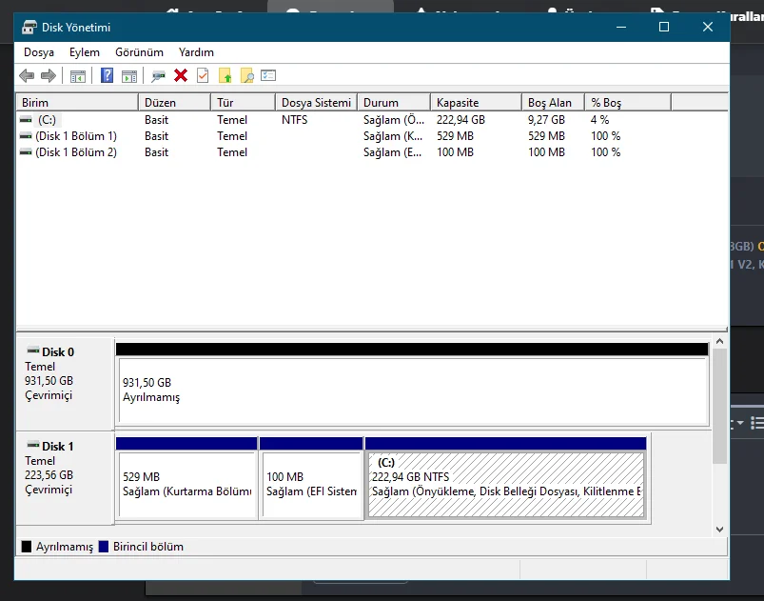Open the Görünüm menu

pos(139,52)
